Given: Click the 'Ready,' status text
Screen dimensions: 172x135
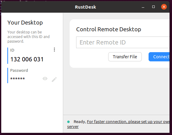Looking at the screenshot, I should point(80,122).
